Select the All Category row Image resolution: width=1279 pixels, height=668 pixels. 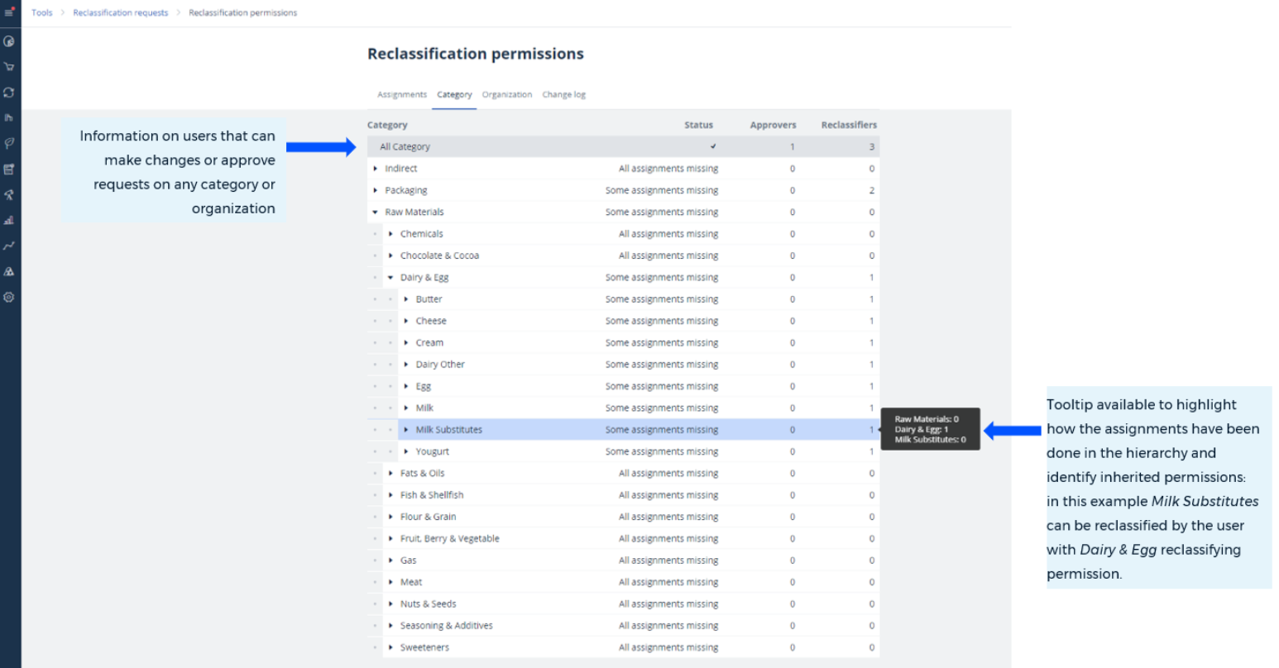point(405,147)
